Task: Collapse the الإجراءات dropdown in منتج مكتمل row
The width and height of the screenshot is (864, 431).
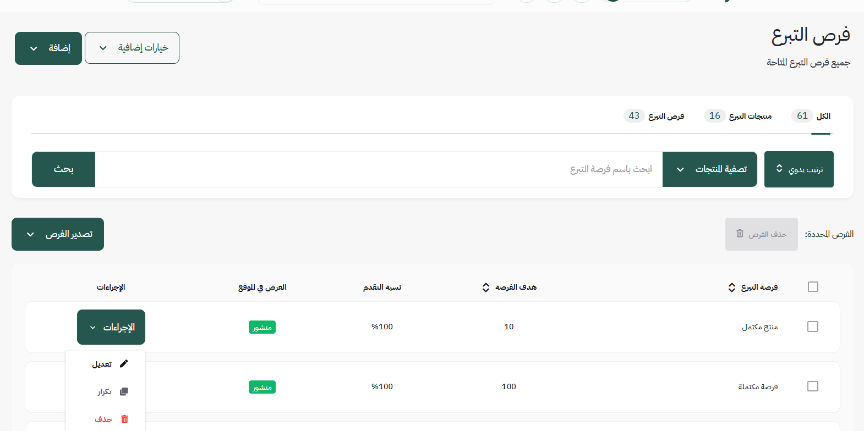Action: [111, 327]
